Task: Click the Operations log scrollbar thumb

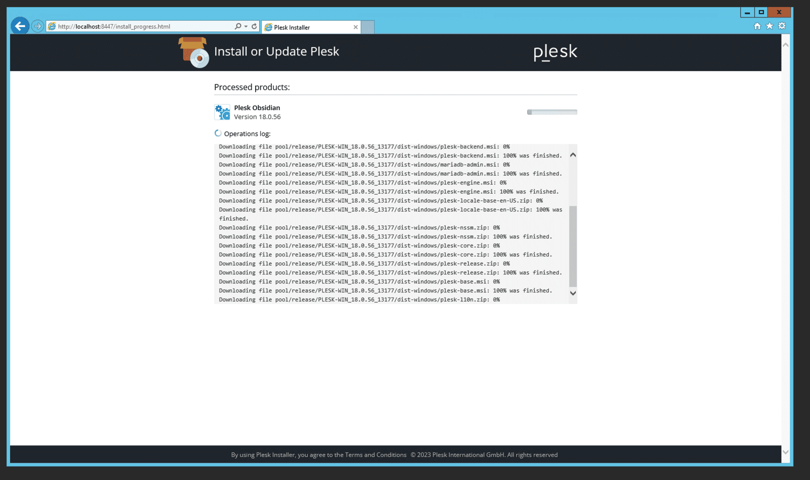Action: coord(573,246)
